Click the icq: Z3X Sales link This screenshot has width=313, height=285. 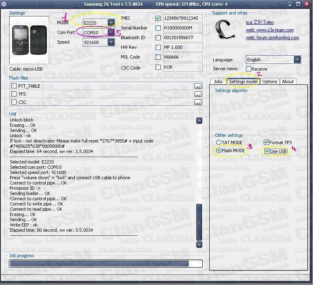[x=260, y=22]
